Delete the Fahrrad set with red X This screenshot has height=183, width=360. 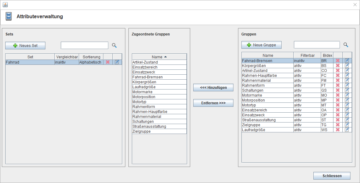pyautogui.click(x=108, y=62)
